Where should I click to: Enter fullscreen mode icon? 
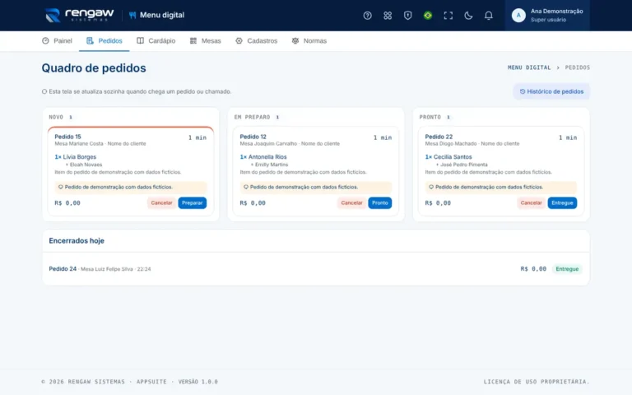tap(448, 16)
